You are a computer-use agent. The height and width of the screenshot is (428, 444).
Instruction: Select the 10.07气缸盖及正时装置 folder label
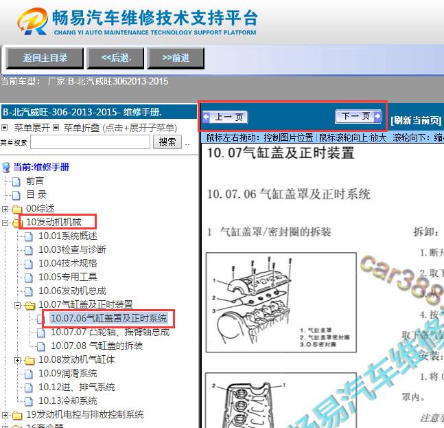pos(86,304)
